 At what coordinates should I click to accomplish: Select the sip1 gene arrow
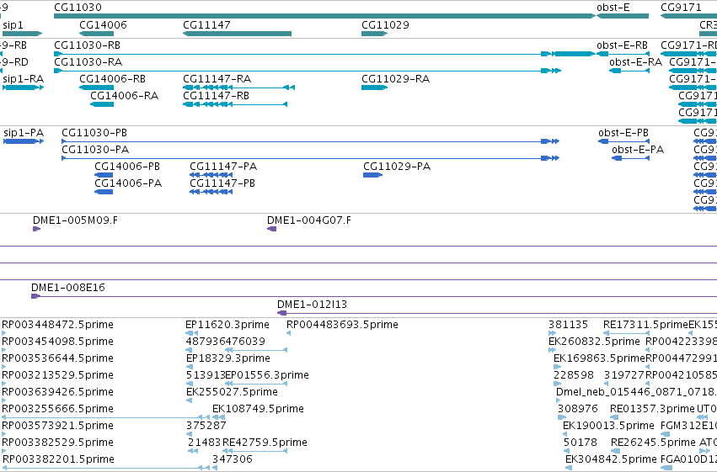click(x=22, y=34)
